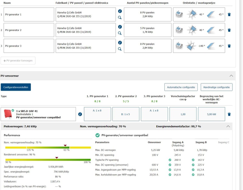
Task: Select the Ingang C column tab
Action: click(x=224, y=142)
